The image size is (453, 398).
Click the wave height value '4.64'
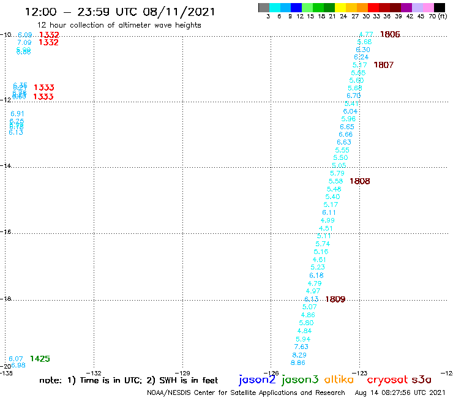304,331
